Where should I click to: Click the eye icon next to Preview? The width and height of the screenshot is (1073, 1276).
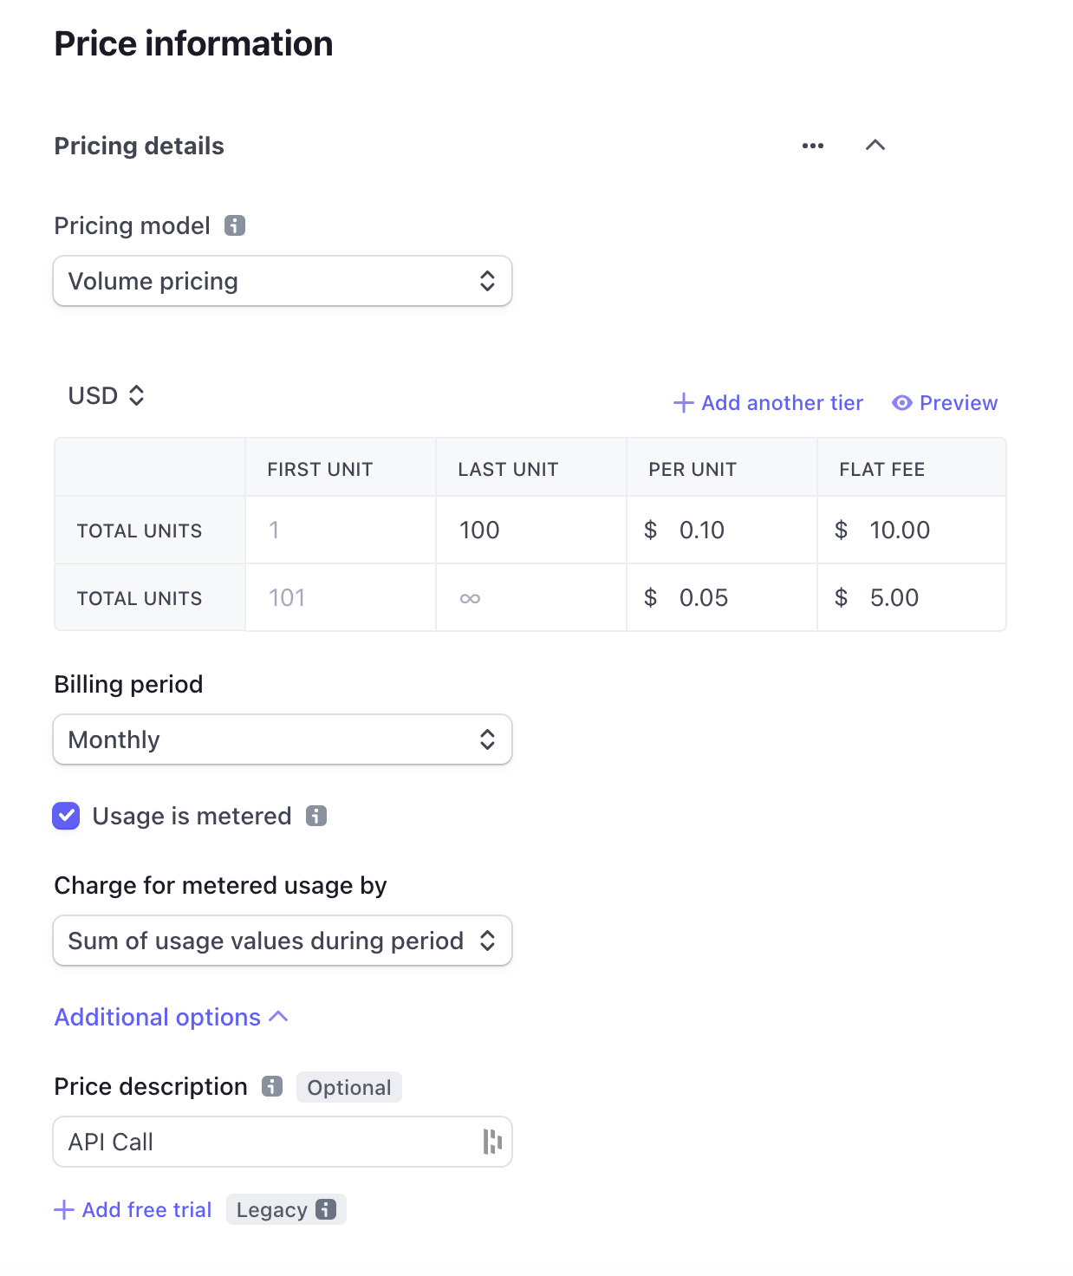901,402
